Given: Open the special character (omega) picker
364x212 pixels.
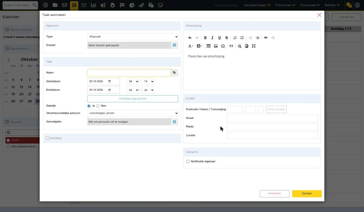Looking at the screenshot, I should point(223,46).
